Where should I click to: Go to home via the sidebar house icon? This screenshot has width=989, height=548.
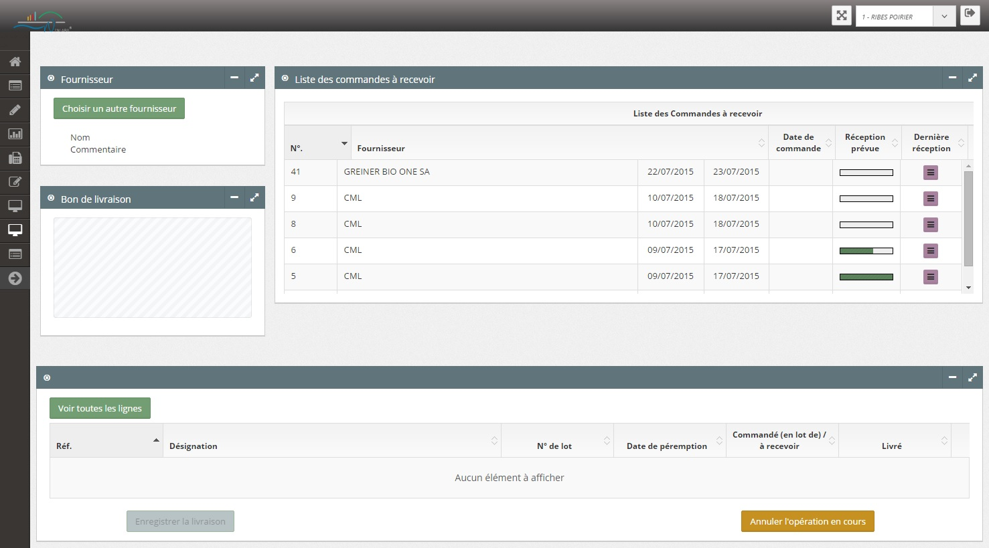(x=15, y=62)
